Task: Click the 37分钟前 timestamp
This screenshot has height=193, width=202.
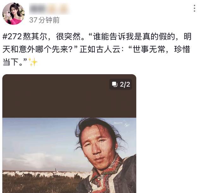Action: [44, 20]
